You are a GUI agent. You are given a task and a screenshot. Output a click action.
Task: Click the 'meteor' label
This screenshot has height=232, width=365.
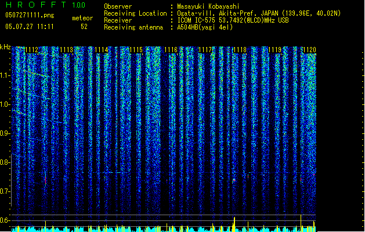[82, 18]
